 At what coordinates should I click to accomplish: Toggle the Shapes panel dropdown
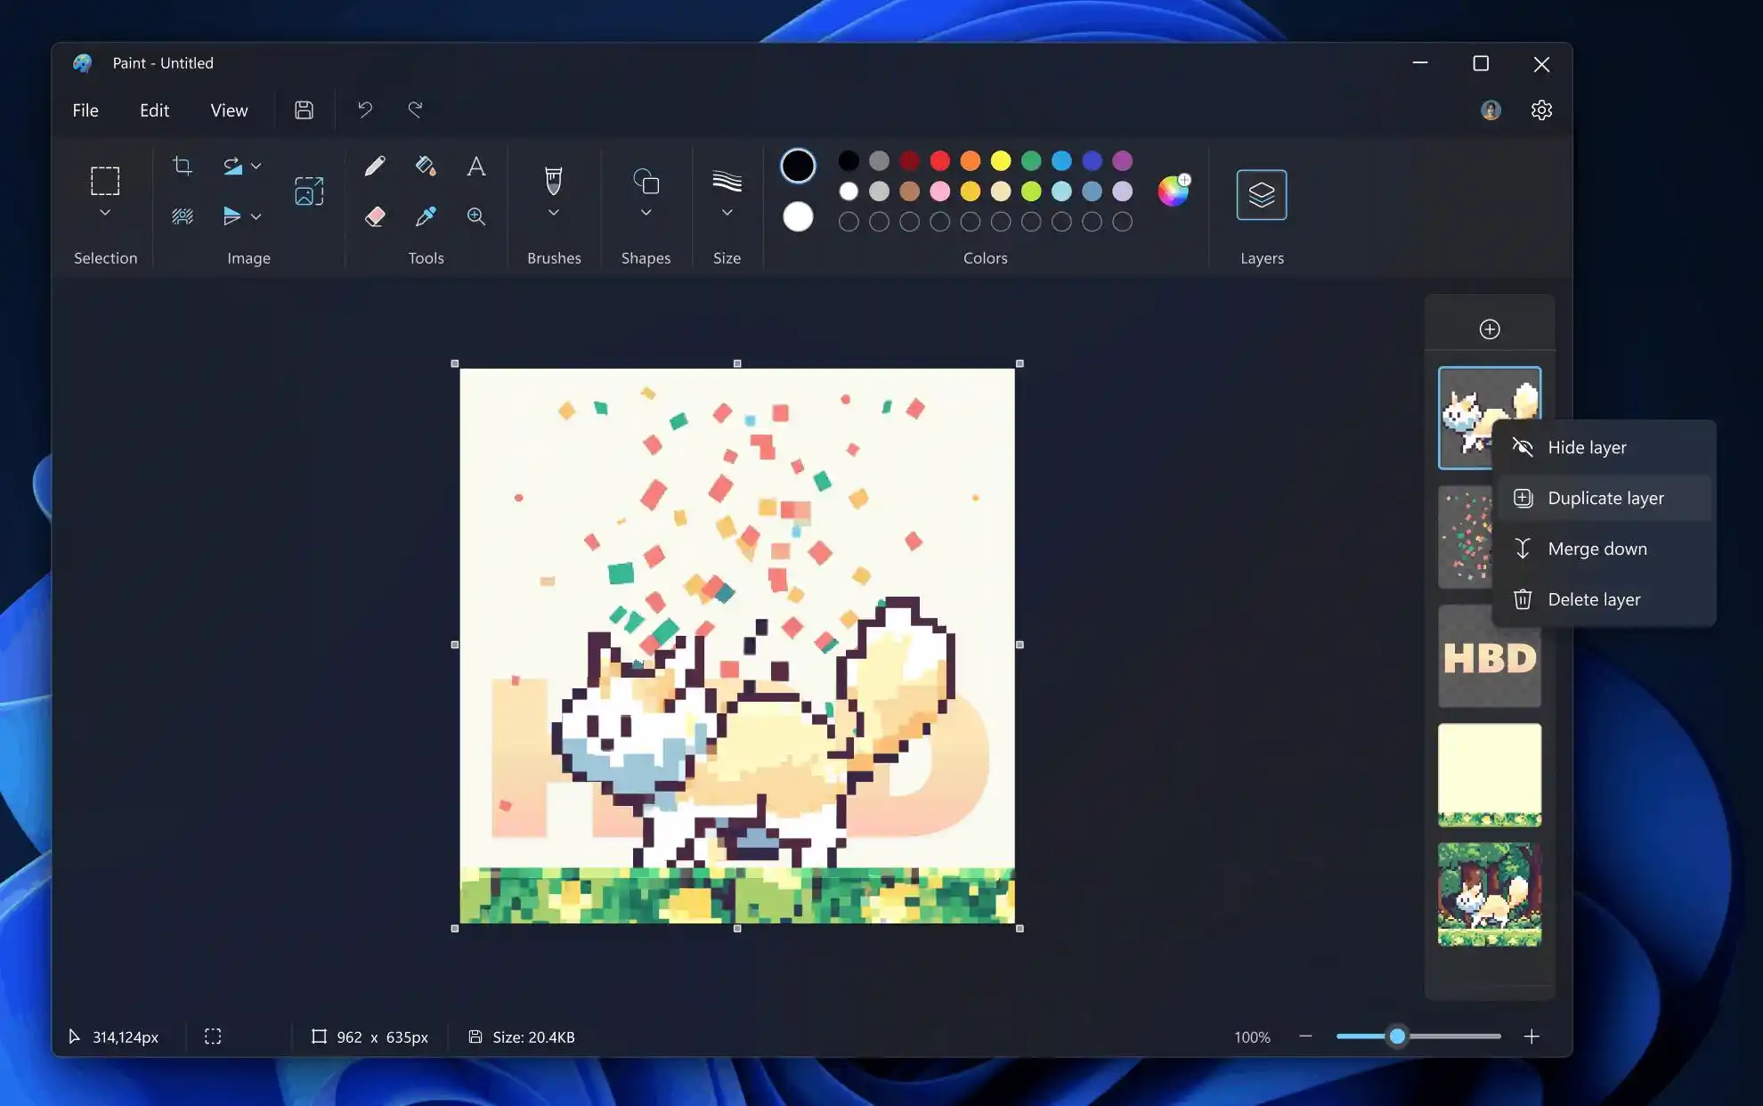click(x=646, y=214)
